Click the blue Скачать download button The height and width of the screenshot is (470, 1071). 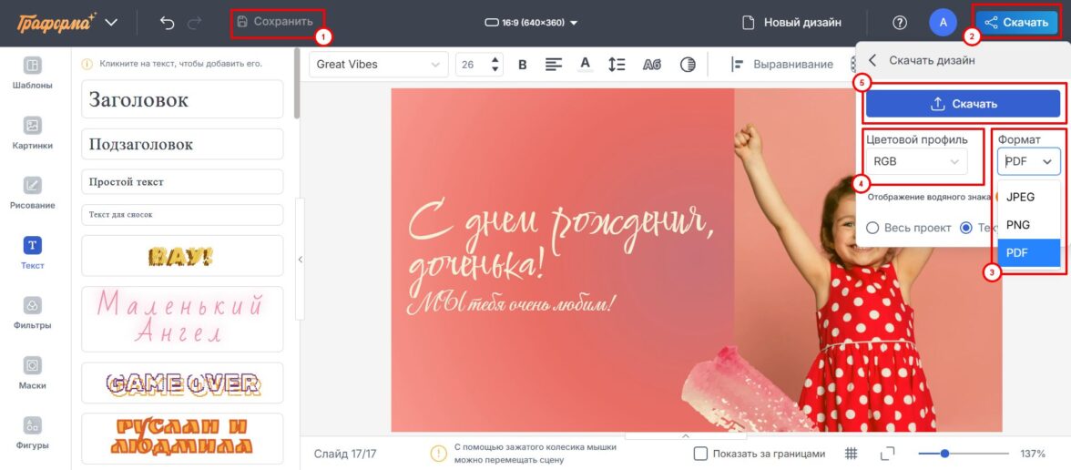(963, 104)
